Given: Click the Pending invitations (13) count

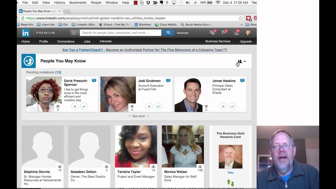Looking at the screenshot, I should (x=58, y=72).
